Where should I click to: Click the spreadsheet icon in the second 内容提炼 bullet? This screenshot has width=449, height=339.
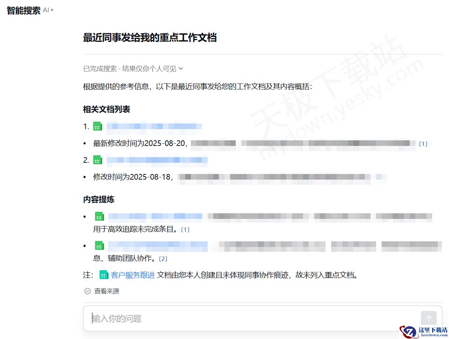(99, 246)
